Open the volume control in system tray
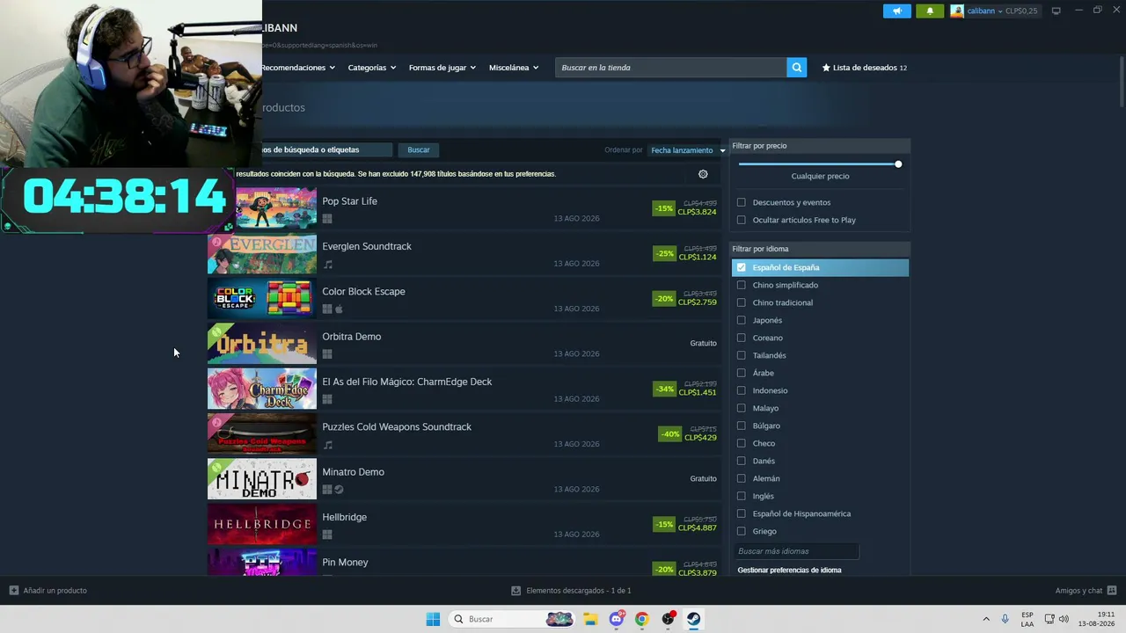The height and width of the screenshot is (633, 1126). tap(1064, 619)
